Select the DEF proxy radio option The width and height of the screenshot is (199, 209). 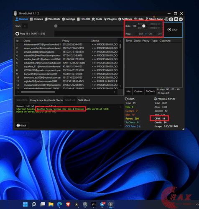(136, 34)
